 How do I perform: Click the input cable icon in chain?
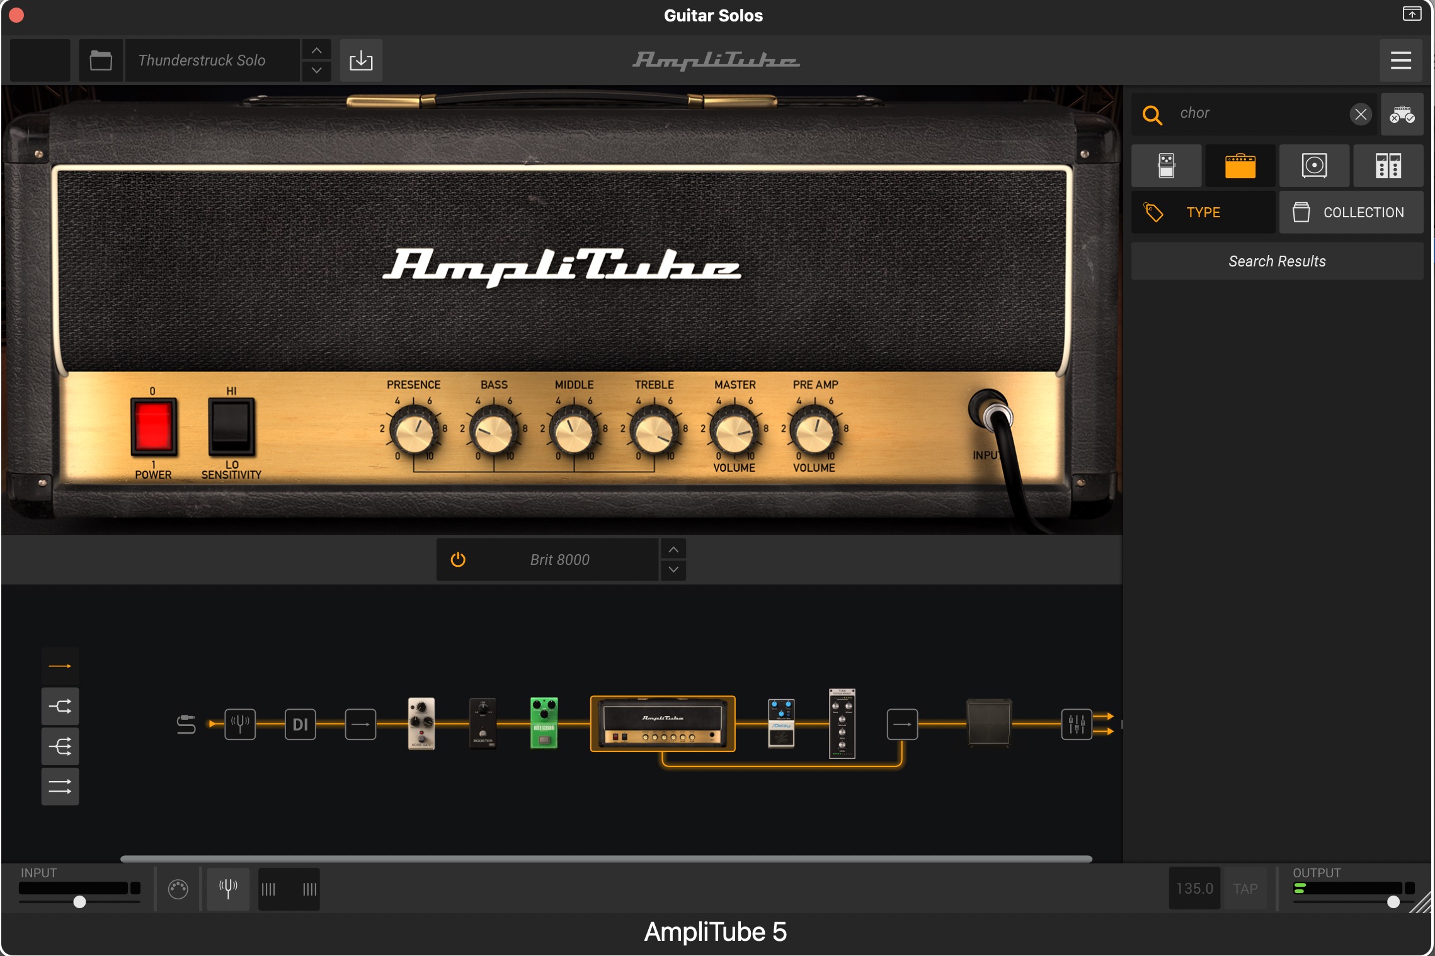pyautogui.click(x=186, y=724)
